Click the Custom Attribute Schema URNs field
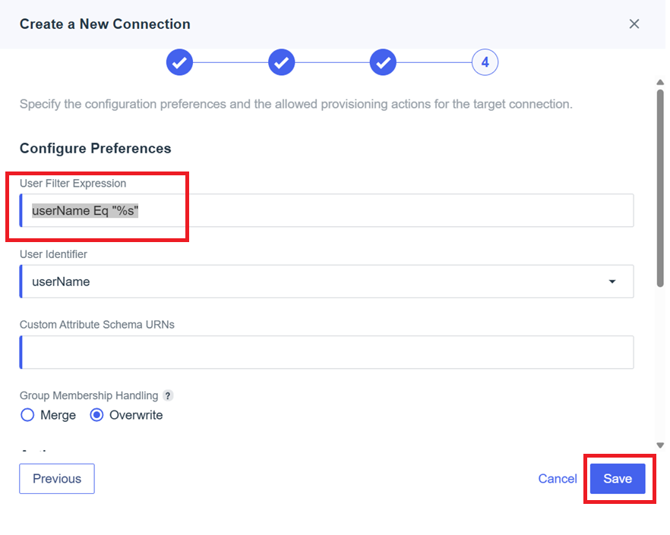 (x=327, y=352)
